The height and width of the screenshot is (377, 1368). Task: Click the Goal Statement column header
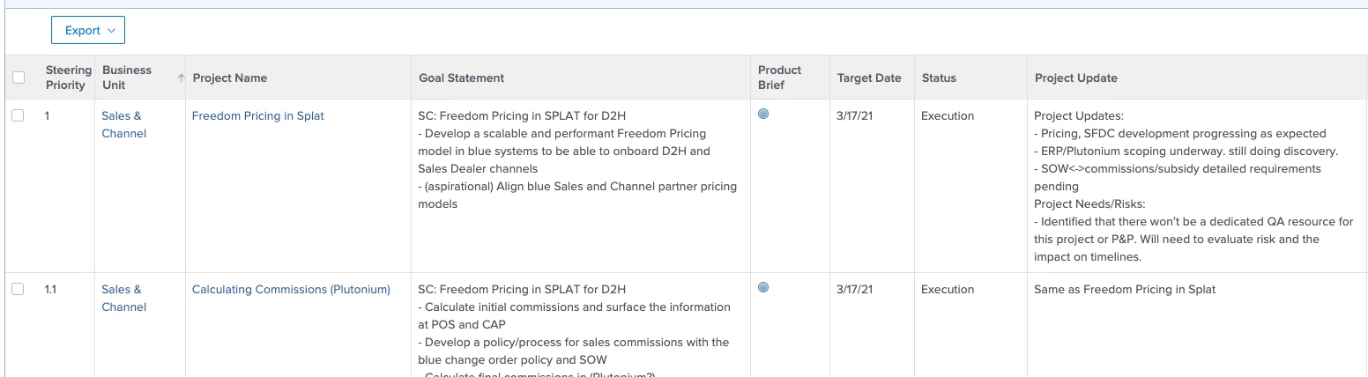(461, 78)
